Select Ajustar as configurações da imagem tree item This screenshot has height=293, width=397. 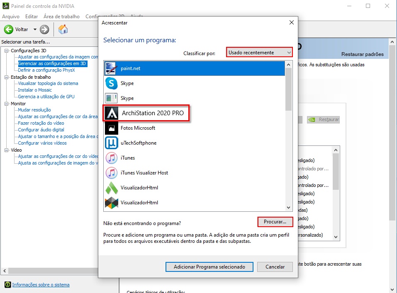tap(58, 57)
